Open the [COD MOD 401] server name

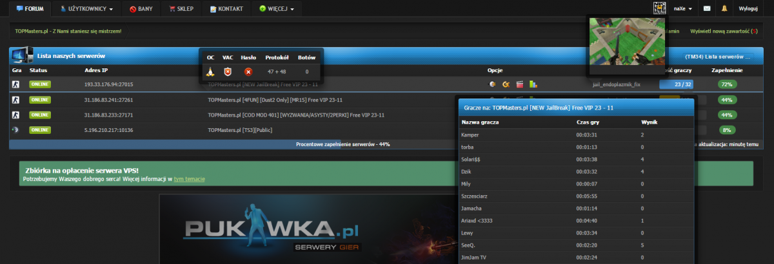coord(296,115)
